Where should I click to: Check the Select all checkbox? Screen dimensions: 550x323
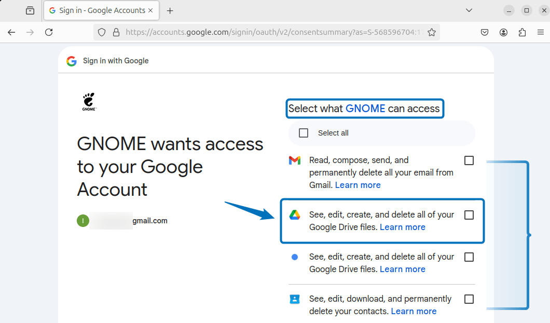(x=303, y=132)
